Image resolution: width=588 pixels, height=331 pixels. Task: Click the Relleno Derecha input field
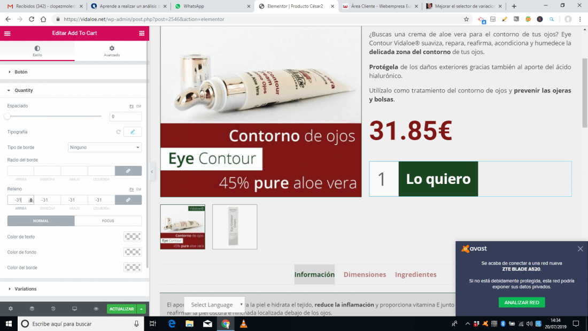(x=48, y=200)
